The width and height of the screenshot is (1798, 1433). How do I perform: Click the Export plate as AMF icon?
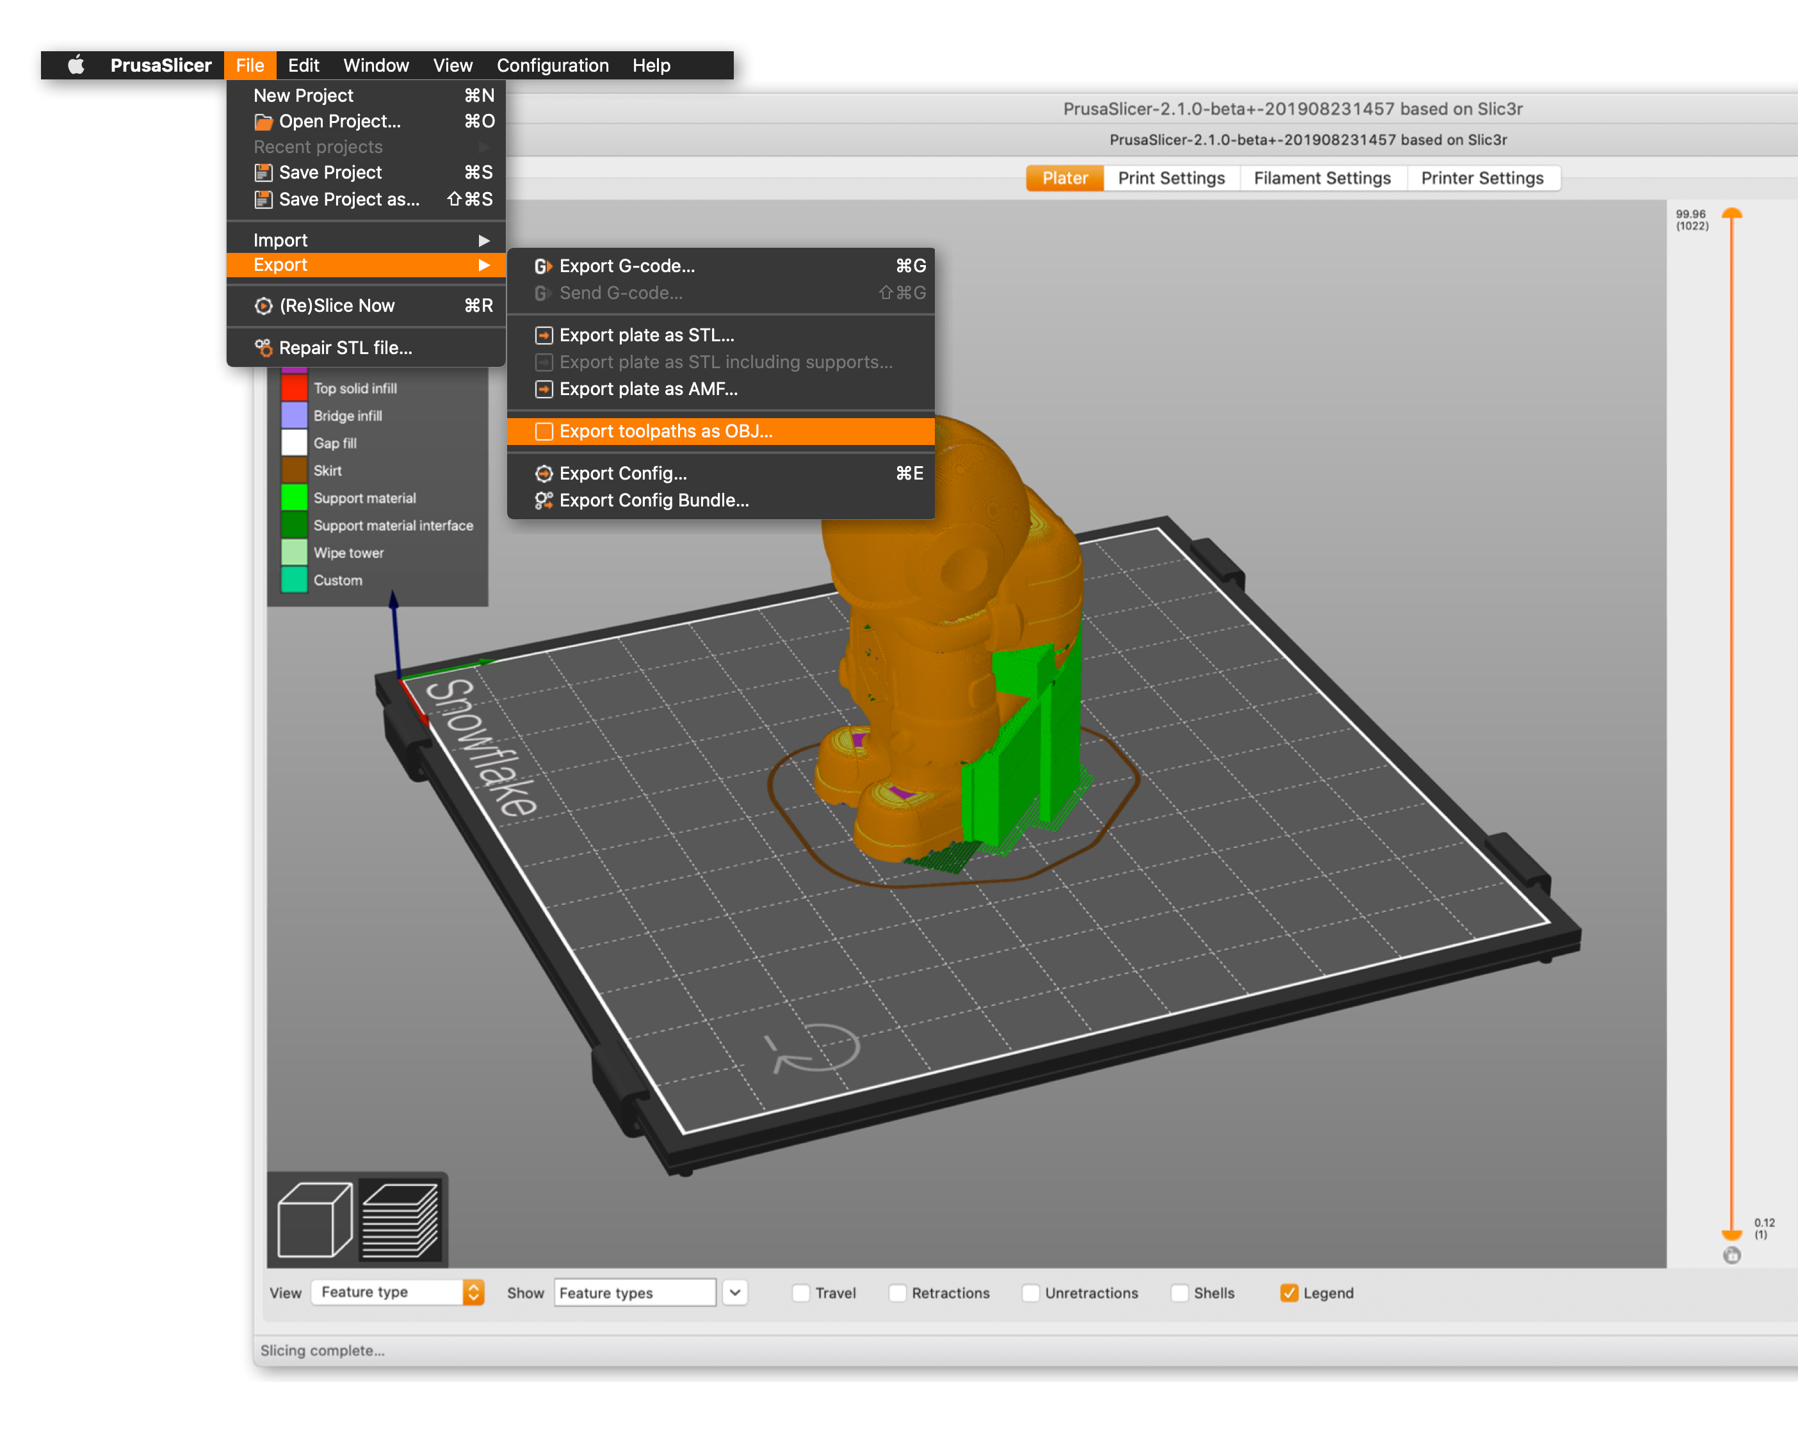coord(544,389)
